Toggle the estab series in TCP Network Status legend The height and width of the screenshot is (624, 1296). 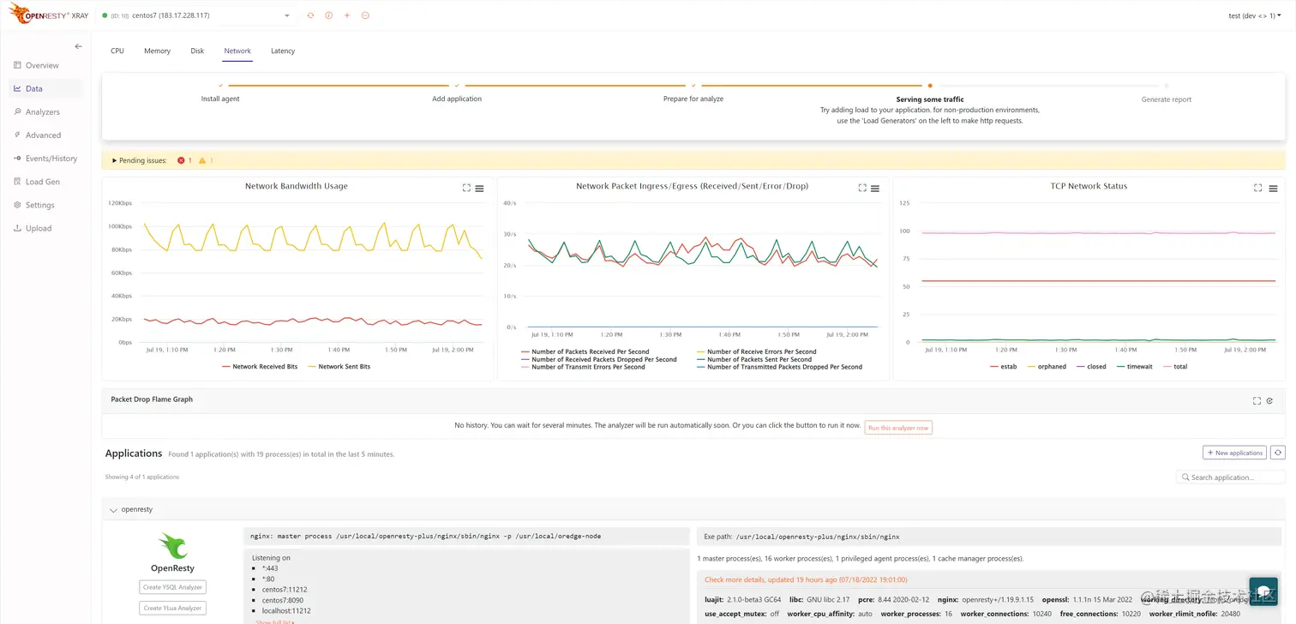pos(1007,366)
